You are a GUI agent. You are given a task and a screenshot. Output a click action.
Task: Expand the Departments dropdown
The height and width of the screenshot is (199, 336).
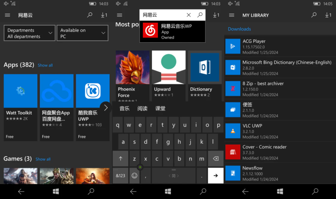point(29,33)
